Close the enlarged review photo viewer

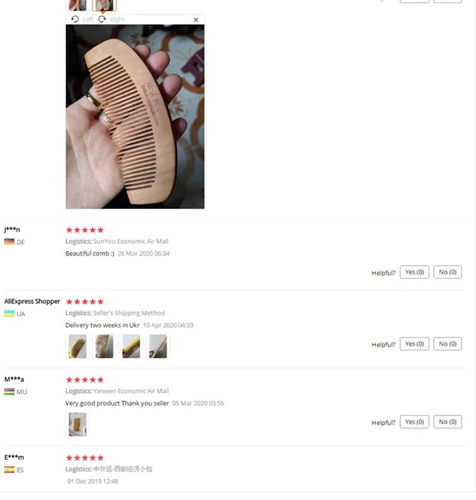pos(196,20)
